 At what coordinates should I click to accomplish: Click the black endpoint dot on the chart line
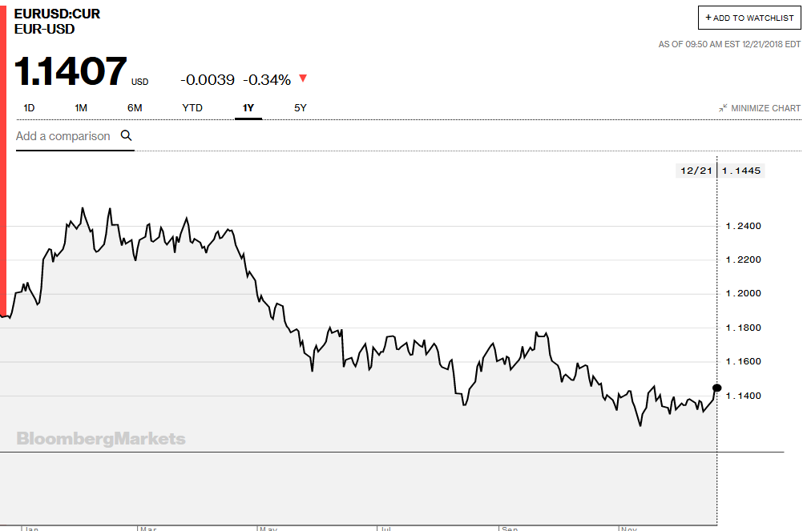pyautogui.click(x=716, y=388)
